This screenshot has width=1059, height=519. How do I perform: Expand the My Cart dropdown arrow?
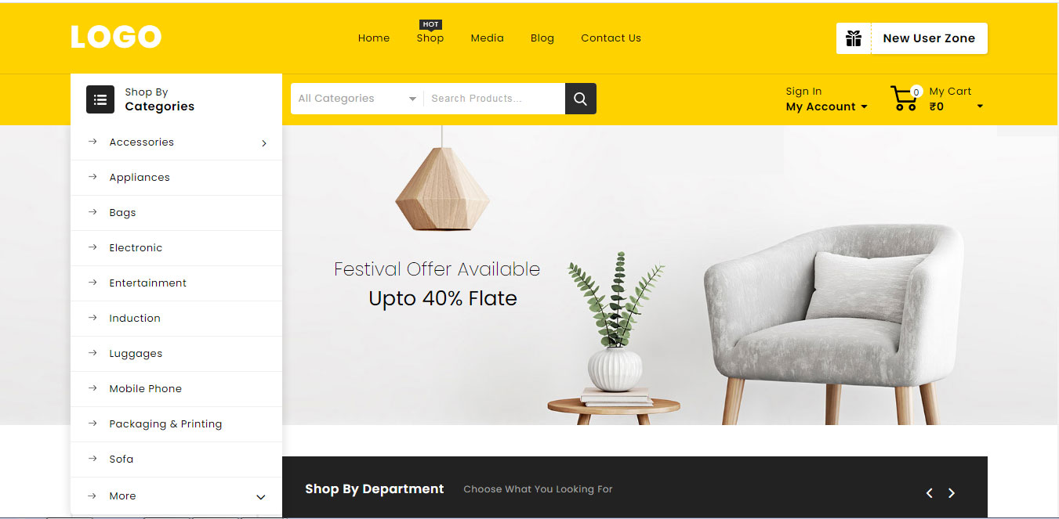[x=980, y=106]
